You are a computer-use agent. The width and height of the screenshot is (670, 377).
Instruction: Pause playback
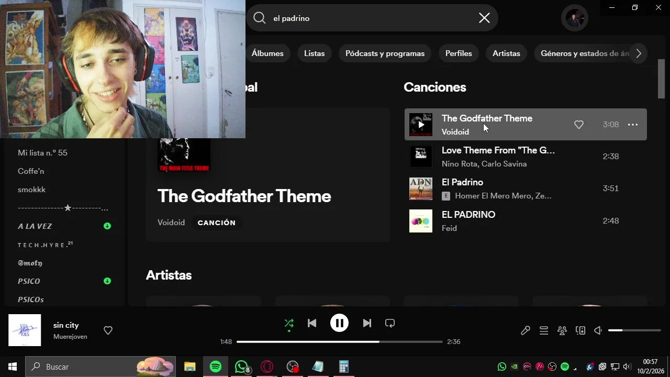pos(339,323)
